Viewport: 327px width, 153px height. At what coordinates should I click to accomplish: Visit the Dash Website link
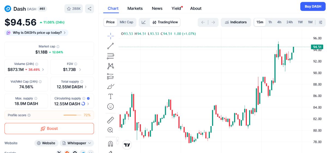click(x=46, y=143)
